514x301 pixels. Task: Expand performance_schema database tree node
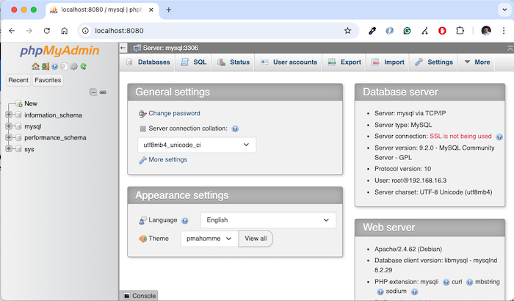click(x=9, y=137)
